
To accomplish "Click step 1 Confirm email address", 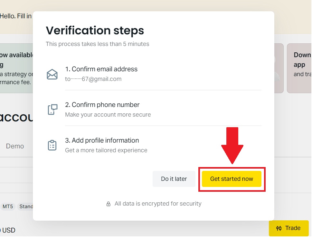I will coord(101,69).
